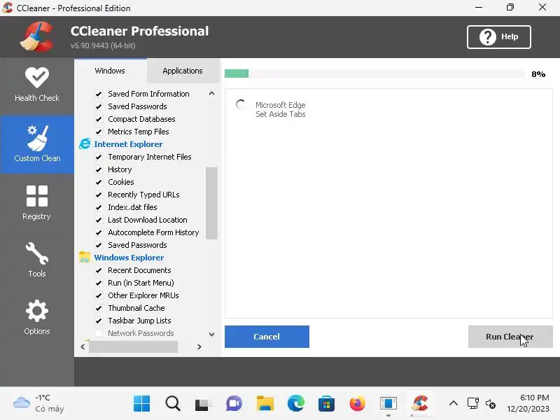Select the Custom Clean broom icon
560x420 pixels.
pos(37,138)
